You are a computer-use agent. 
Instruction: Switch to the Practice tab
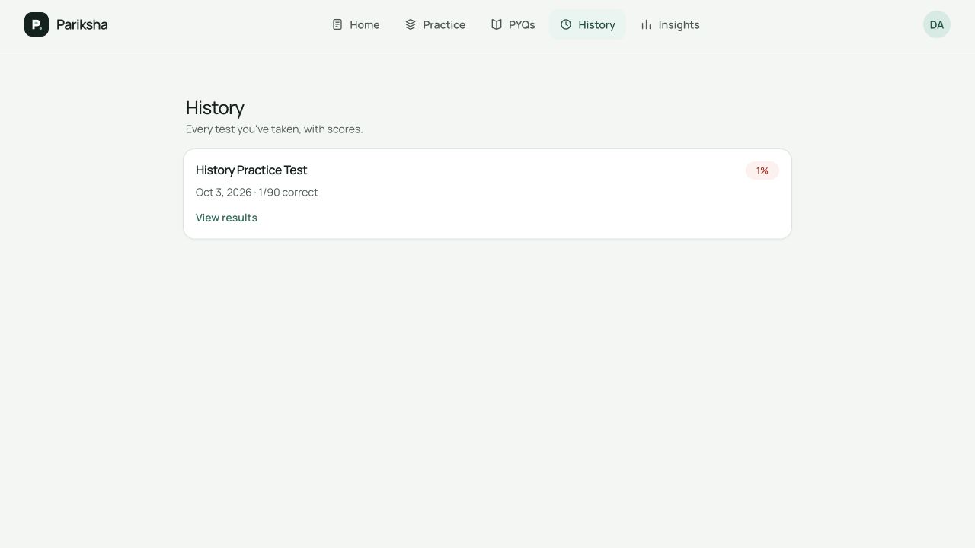[x=435, y=24]
